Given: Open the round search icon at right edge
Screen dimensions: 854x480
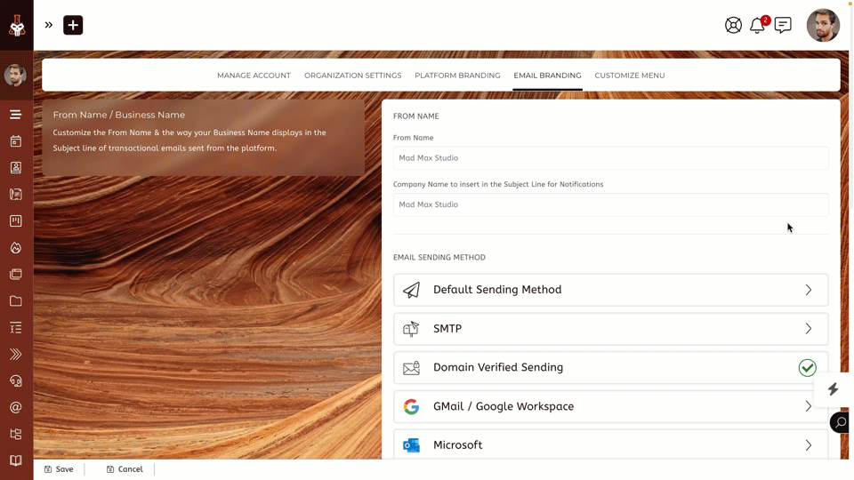Looking at the screenshot, I should [x=840, y=422].
